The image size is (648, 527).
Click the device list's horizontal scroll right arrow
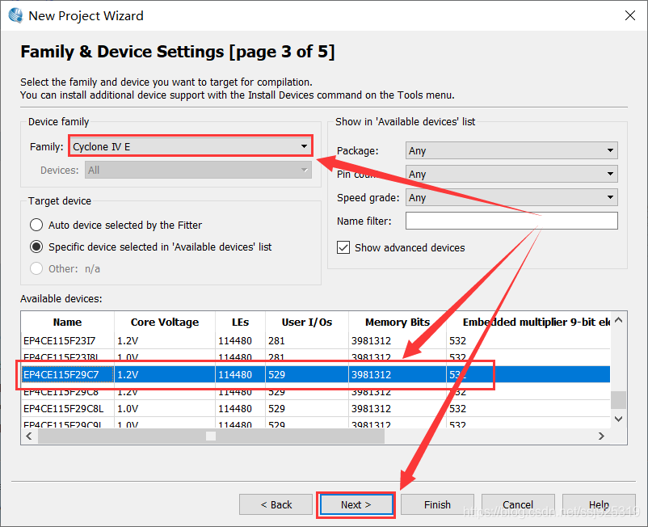tap(602, 436)
